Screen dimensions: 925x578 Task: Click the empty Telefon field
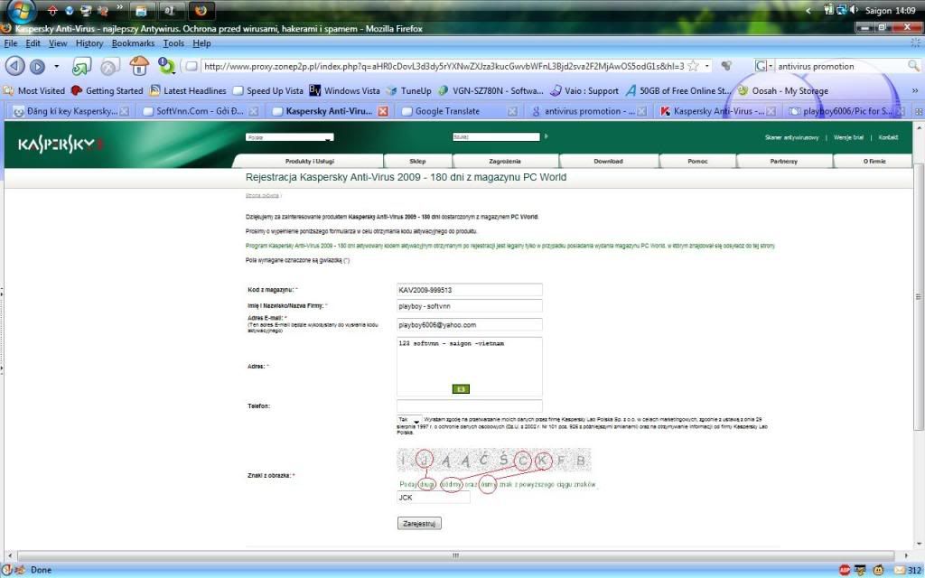469,406
